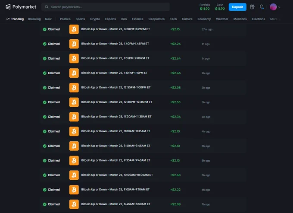
Task: Open the Tech category
Action: [173, 19]
